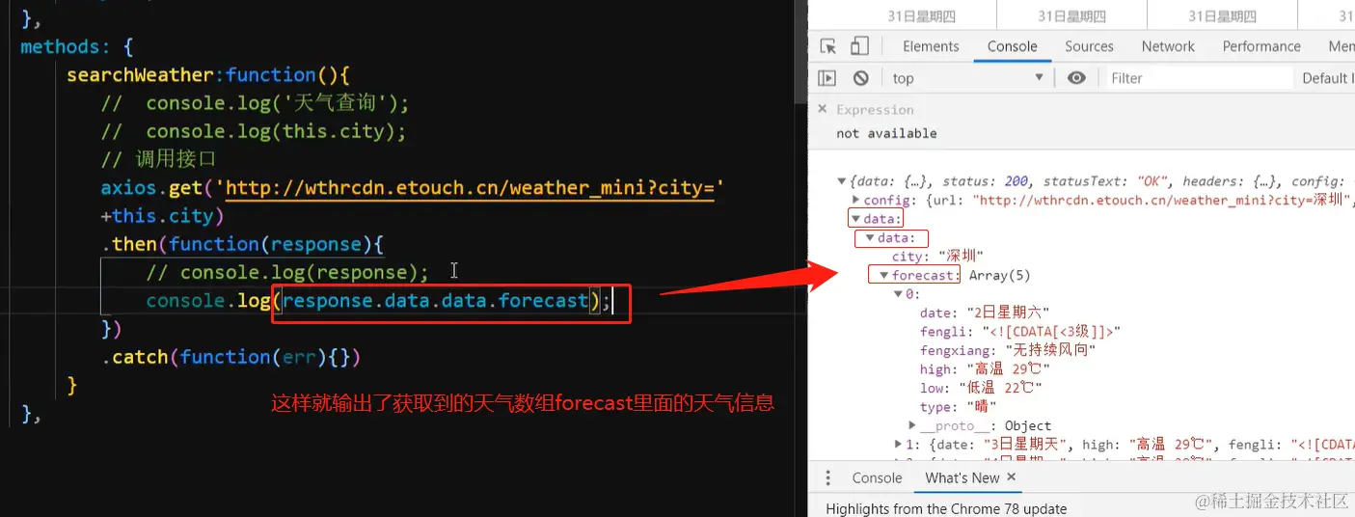Image resolution: width=1355 pixels, height=517 pixels.
Task: Click the Highlights from Chrome 78 update text
Action: 946,508
